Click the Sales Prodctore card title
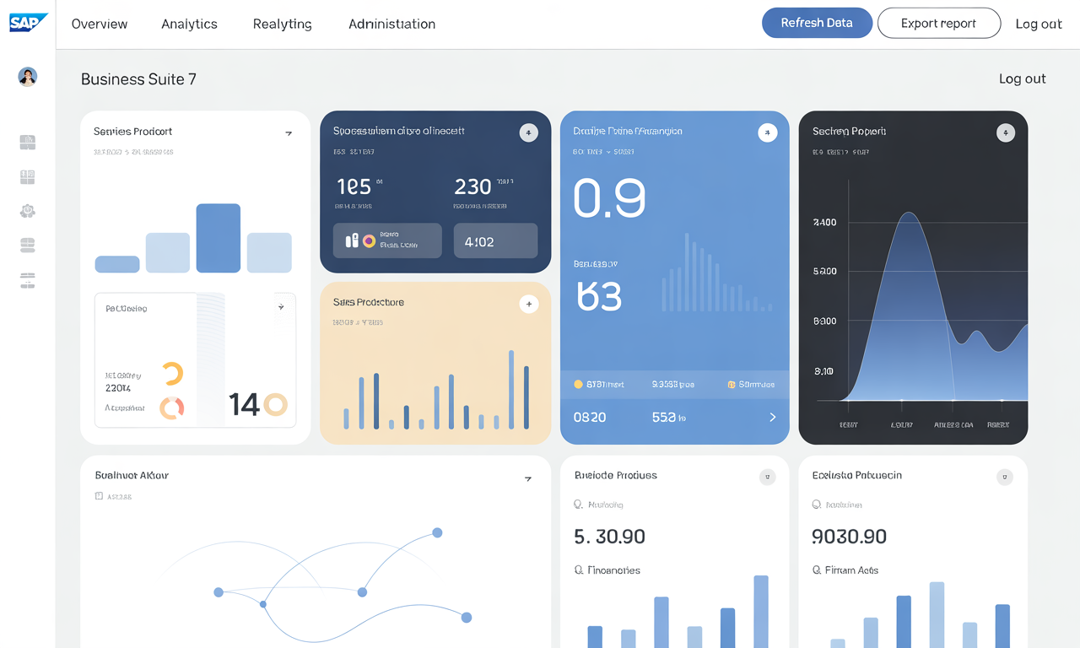Viewport: 1080px width, 648px height. pos(369,302)
